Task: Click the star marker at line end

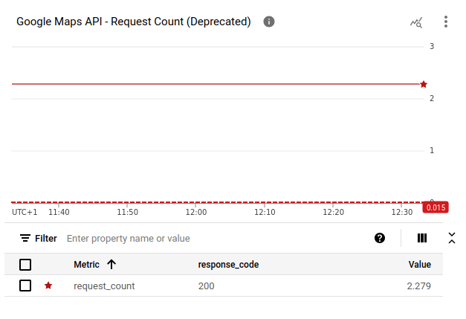Action: pyautogui.click(x=424, y=84)
